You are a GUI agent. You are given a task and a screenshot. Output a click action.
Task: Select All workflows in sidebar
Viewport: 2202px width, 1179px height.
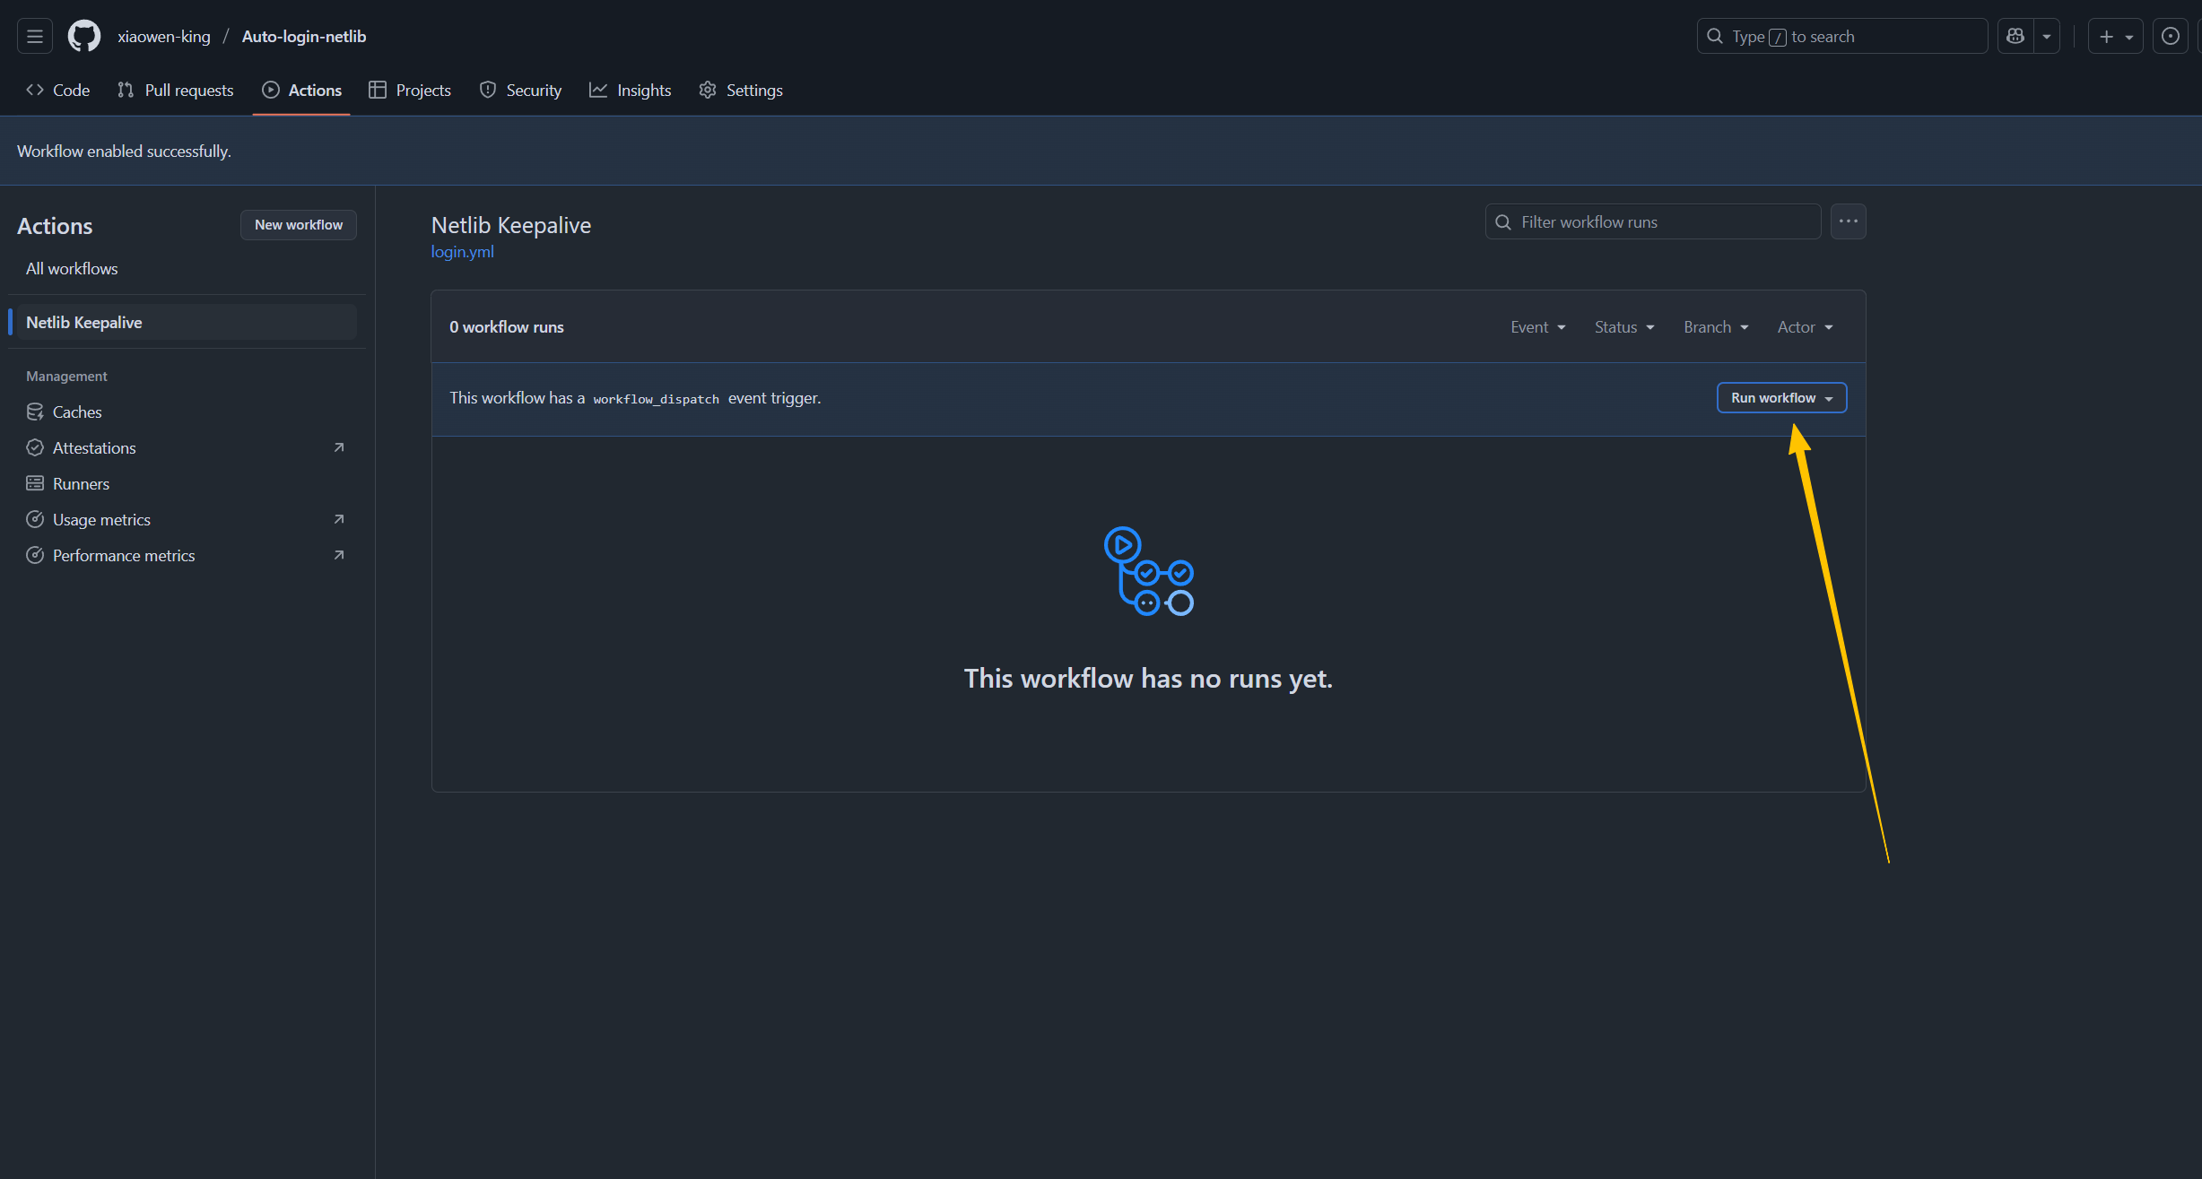[72, 269]
